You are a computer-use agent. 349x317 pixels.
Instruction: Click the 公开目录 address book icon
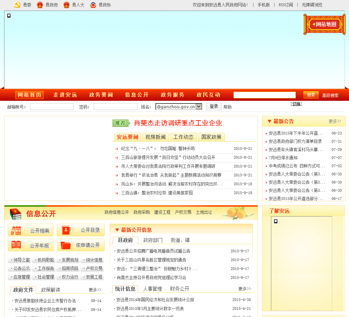(66, 230)
